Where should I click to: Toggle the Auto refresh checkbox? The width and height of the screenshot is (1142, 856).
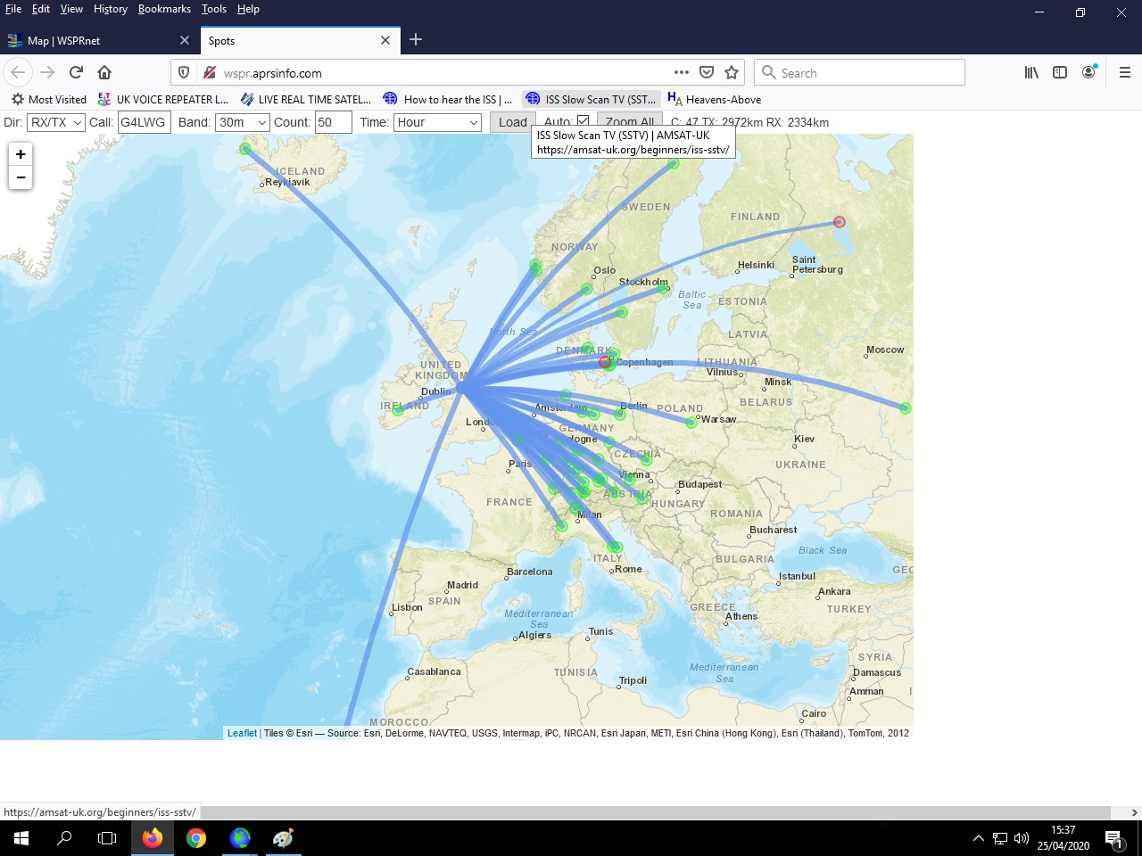583,121
